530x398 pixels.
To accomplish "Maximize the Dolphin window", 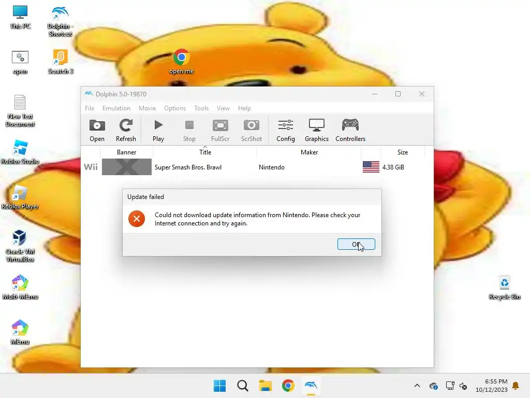I will [398, 94].
